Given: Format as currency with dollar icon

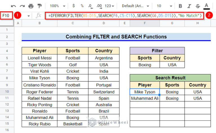Looking at the screenshot, I should tap(74, 6).
